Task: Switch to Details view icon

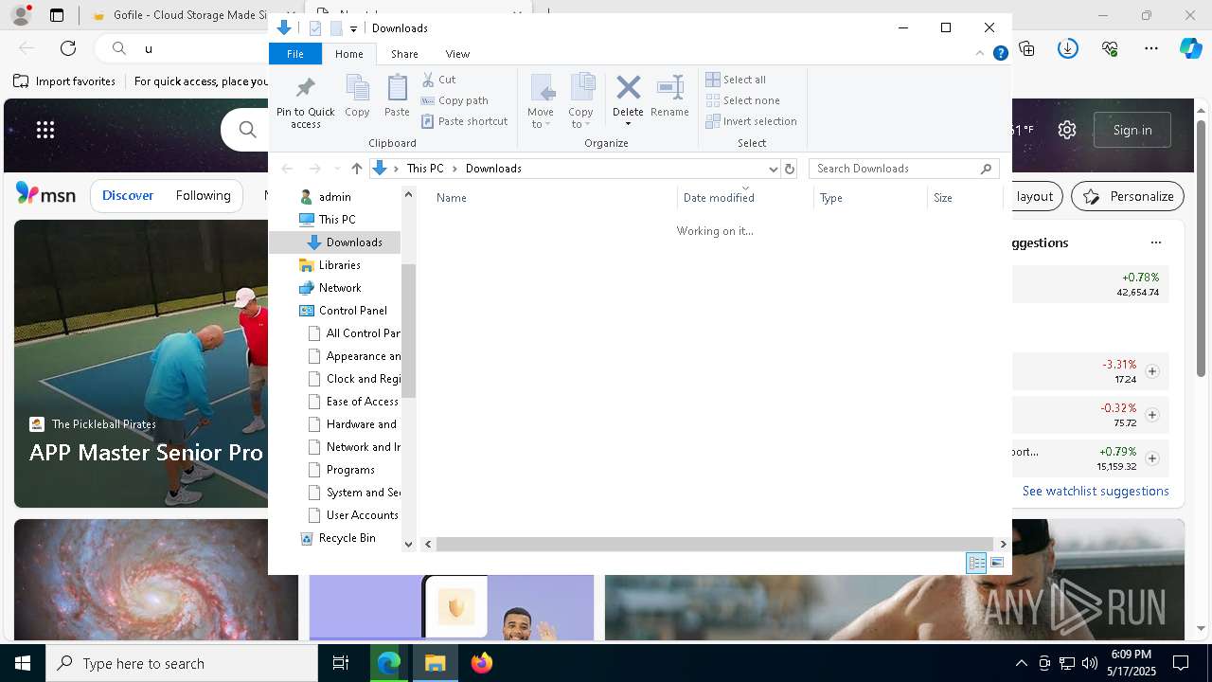Action: click(x=976, y=563)
